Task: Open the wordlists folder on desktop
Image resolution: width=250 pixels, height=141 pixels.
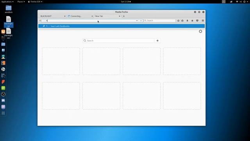Action: pyautogui.click(x=9, y=9)
